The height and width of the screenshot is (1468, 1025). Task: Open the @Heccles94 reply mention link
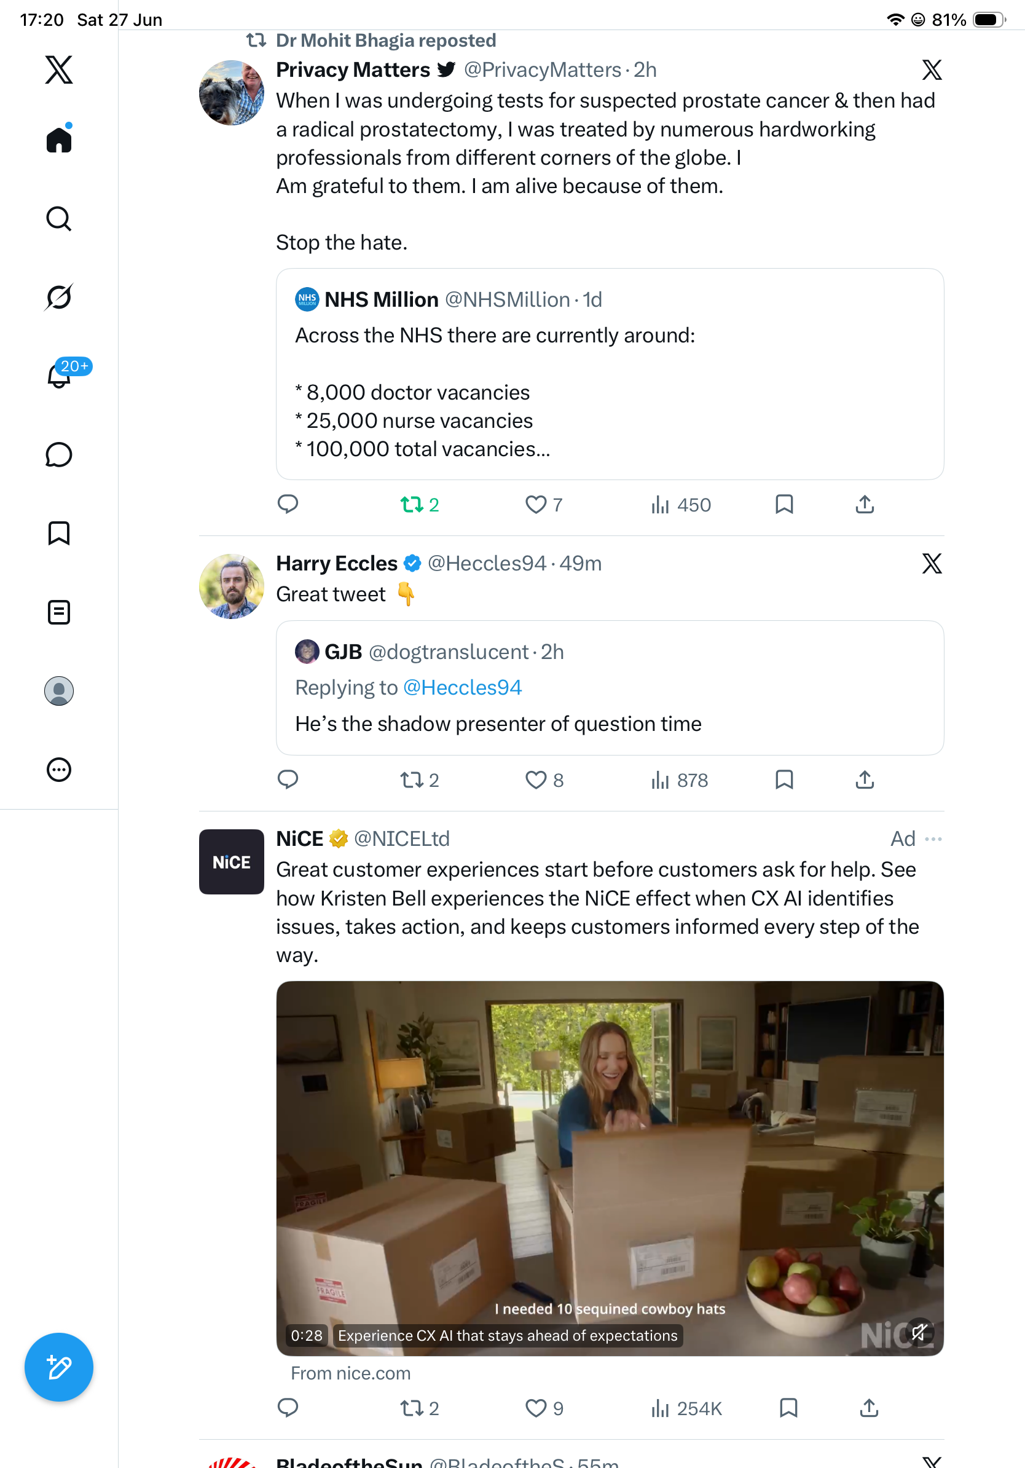click(x=463, y=687)
